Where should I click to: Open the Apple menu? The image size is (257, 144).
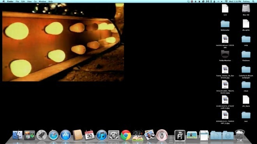pos(4,1)
